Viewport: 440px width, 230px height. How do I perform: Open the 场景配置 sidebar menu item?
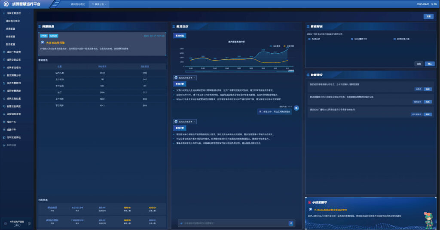11,28
